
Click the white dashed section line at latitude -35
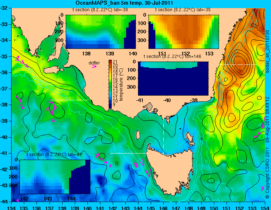238,64
